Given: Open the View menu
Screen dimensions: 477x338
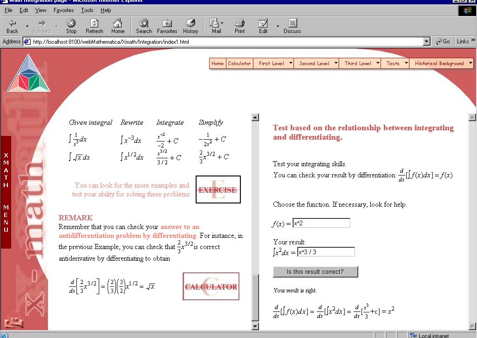Looking at the screenshot, I should tap(41, 10).
